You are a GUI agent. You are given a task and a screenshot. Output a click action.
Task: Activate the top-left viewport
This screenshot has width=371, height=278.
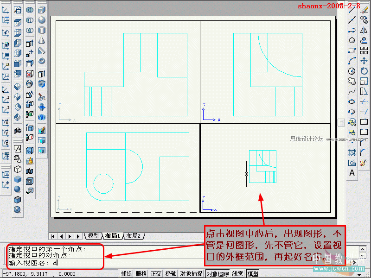click(x=128, y=72)
